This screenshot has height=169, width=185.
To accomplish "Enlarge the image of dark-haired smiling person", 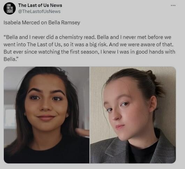I will pos(47,115).
